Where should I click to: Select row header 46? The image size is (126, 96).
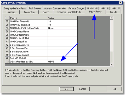click(x=7, y=58)
